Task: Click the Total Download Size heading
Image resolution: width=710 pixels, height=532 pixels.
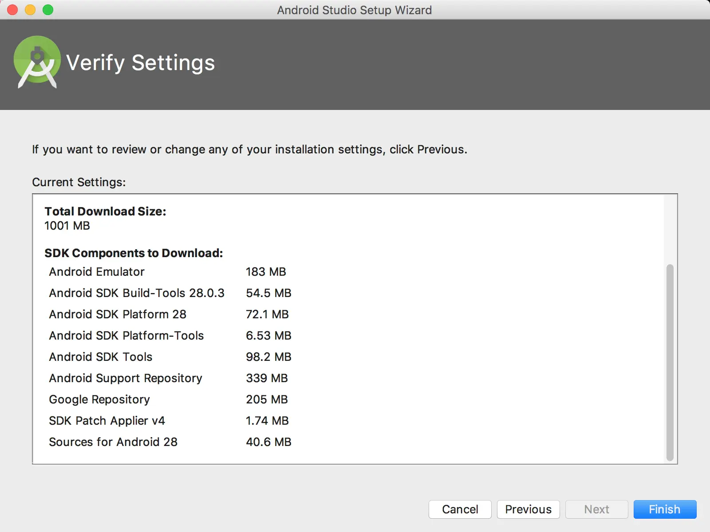Action: click(105, 211)
